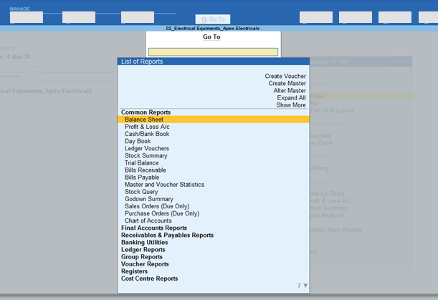
Task: Select Cash/Bank Book report
Action: (146, 134)
